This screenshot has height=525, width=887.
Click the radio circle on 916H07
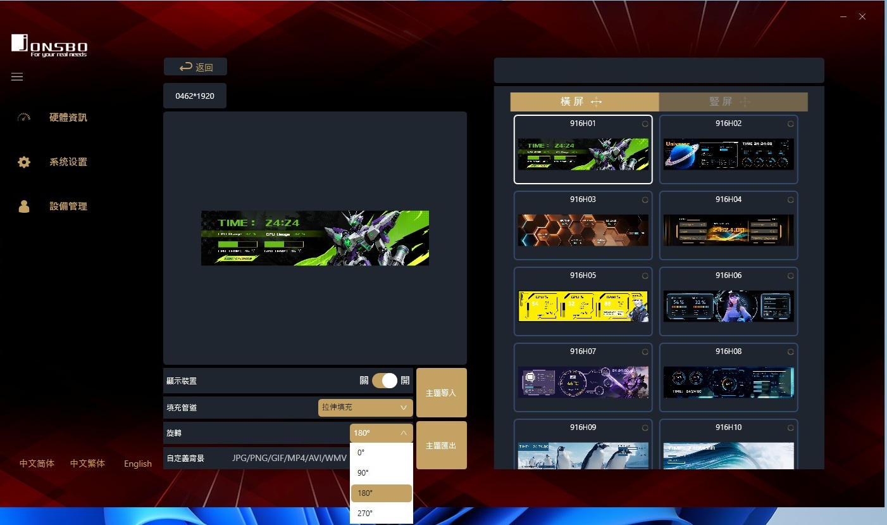click(645, 352)
